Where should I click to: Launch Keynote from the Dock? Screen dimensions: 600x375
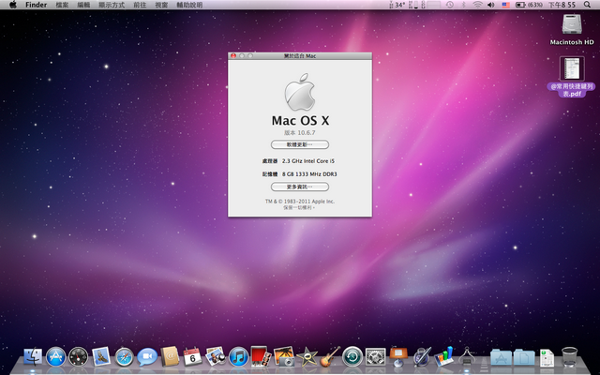398,356
